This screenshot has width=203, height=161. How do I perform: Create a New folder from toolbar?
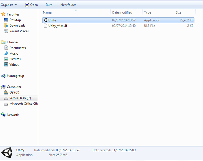(x=68, y=5)
